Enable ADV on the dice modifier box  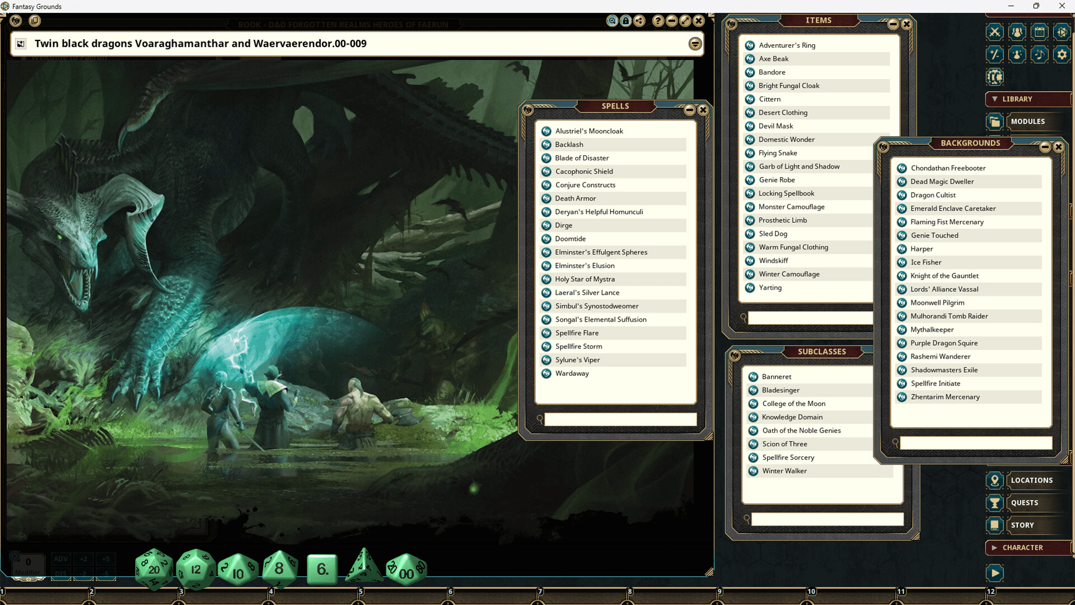[x=60, y=559]
